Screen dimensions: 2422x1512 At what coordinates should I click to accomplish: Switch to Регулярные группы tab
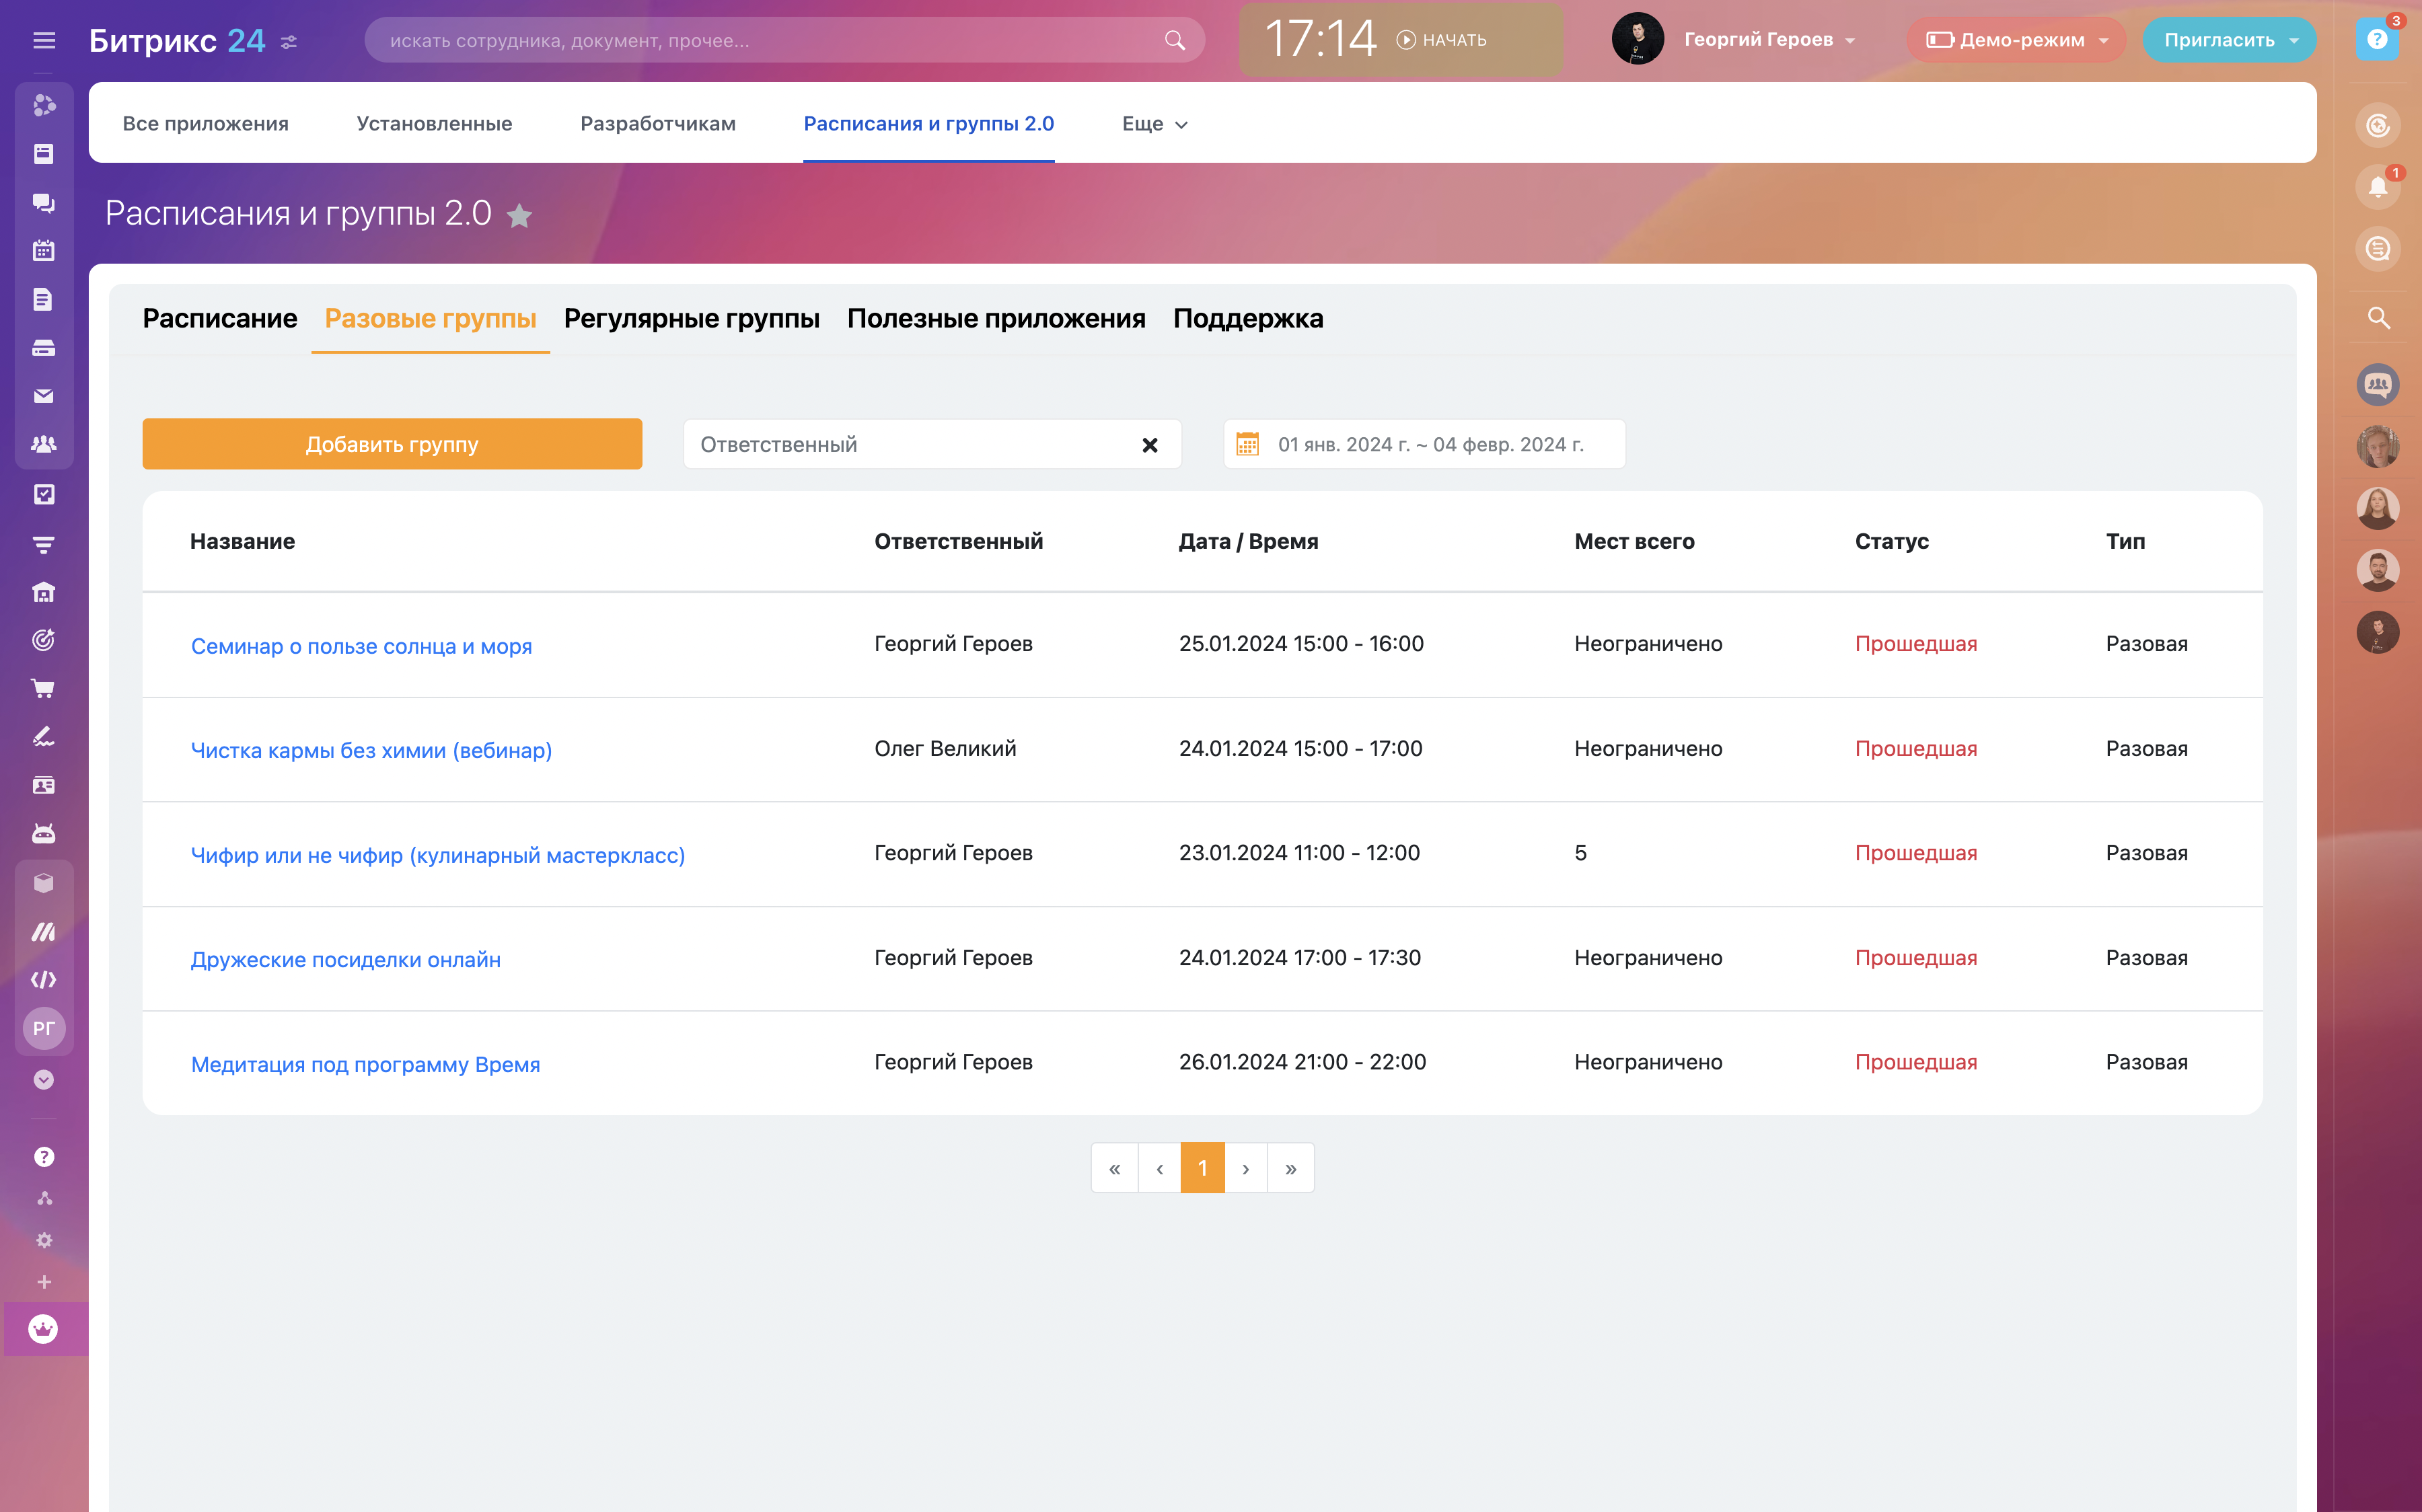691,319
